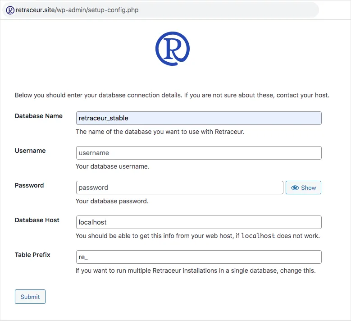Click the URL text in address bar

click(x=77, y=10)
